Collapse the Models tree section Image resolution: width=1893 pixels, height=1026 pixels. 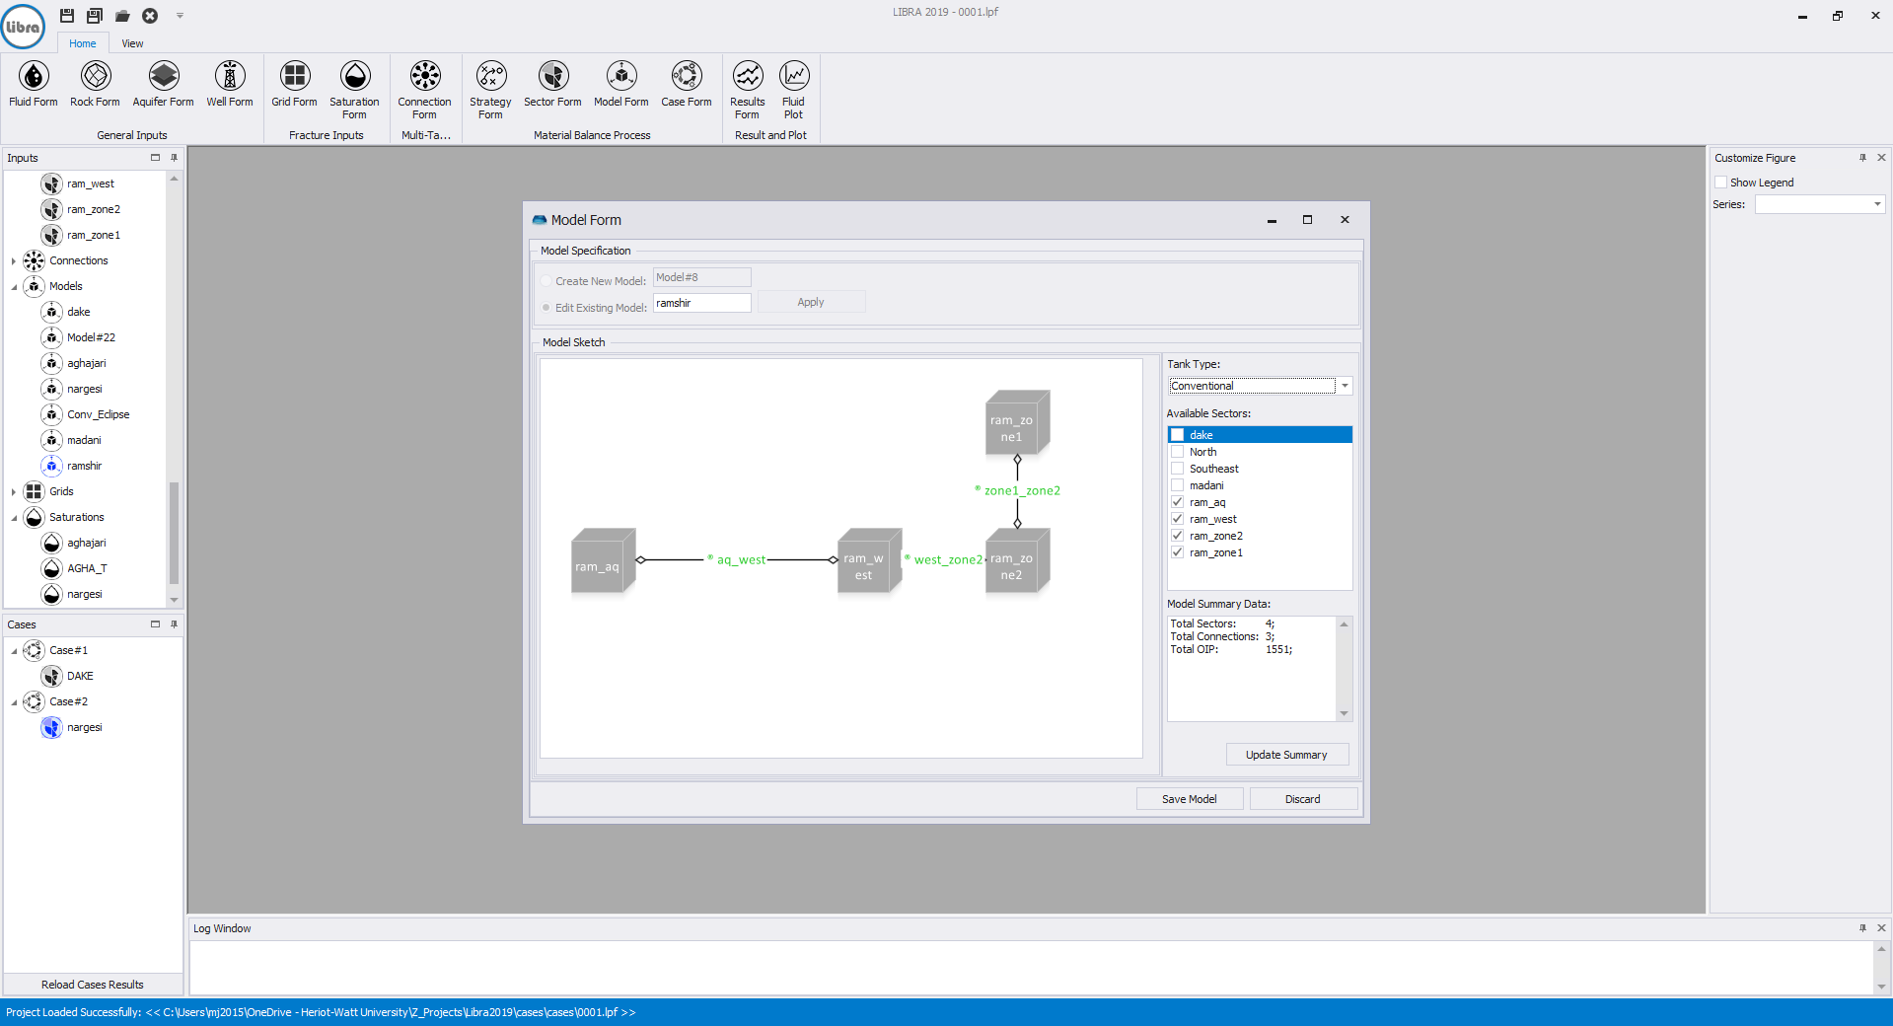coord(12,286)
